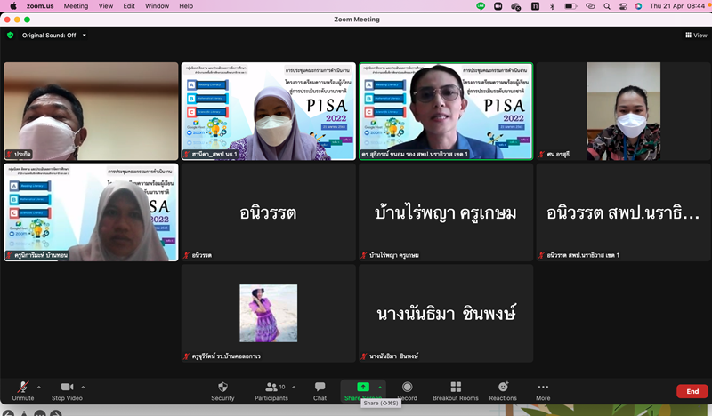Unmute the microphone

pos(22,388)
